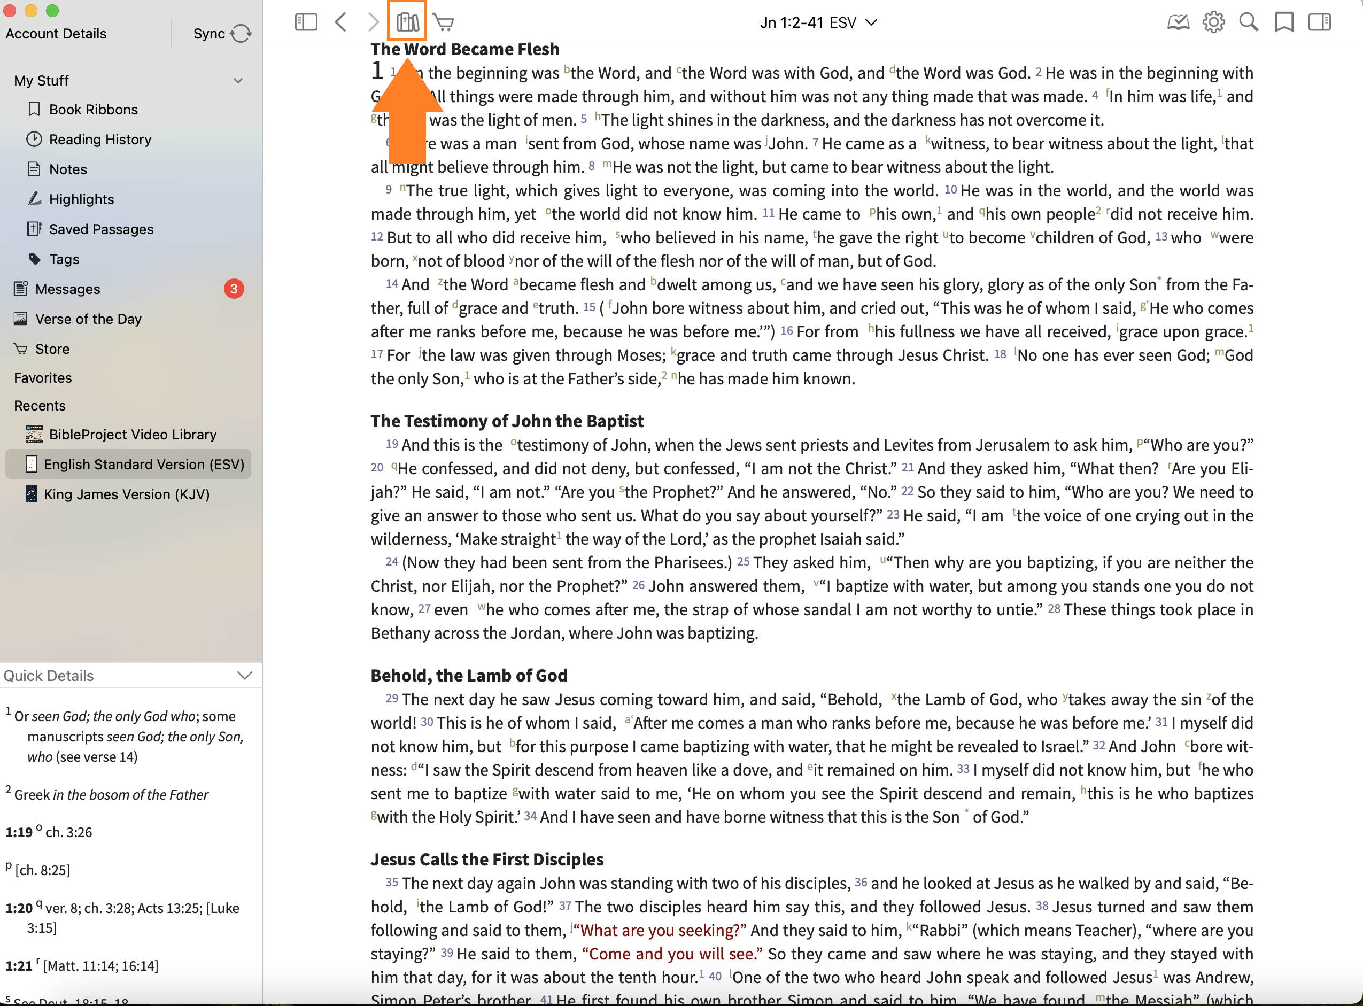Add a bookmark ribbon from toolbar
1363x1006 pixels.
(x=1284, y=22)
